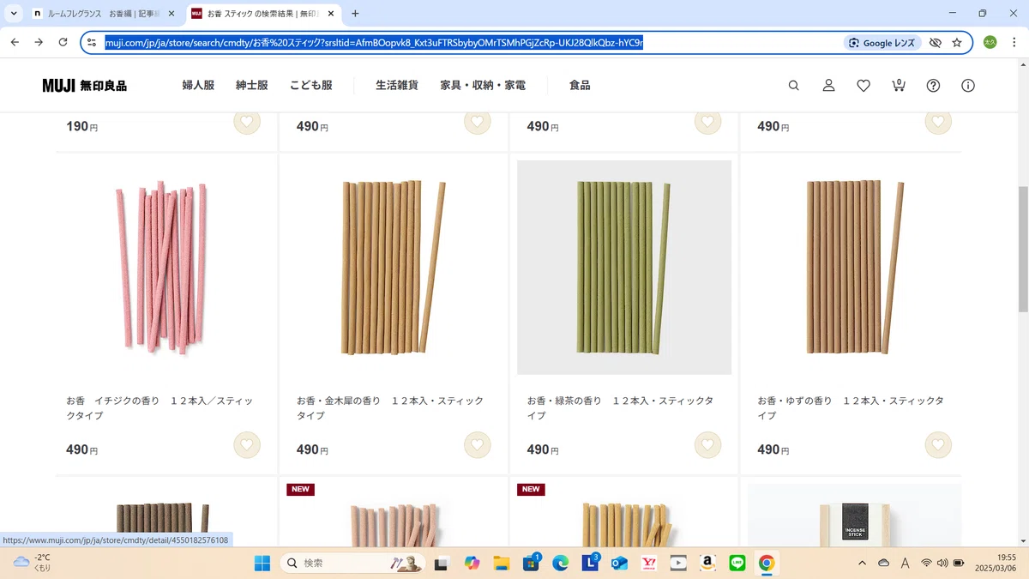Click the browser forward arrow

(x=39, y=42)
